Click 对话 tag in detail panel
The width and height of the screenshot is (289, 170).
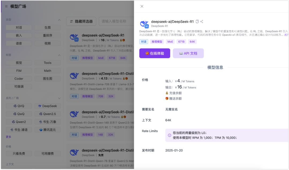pos(144,42)
